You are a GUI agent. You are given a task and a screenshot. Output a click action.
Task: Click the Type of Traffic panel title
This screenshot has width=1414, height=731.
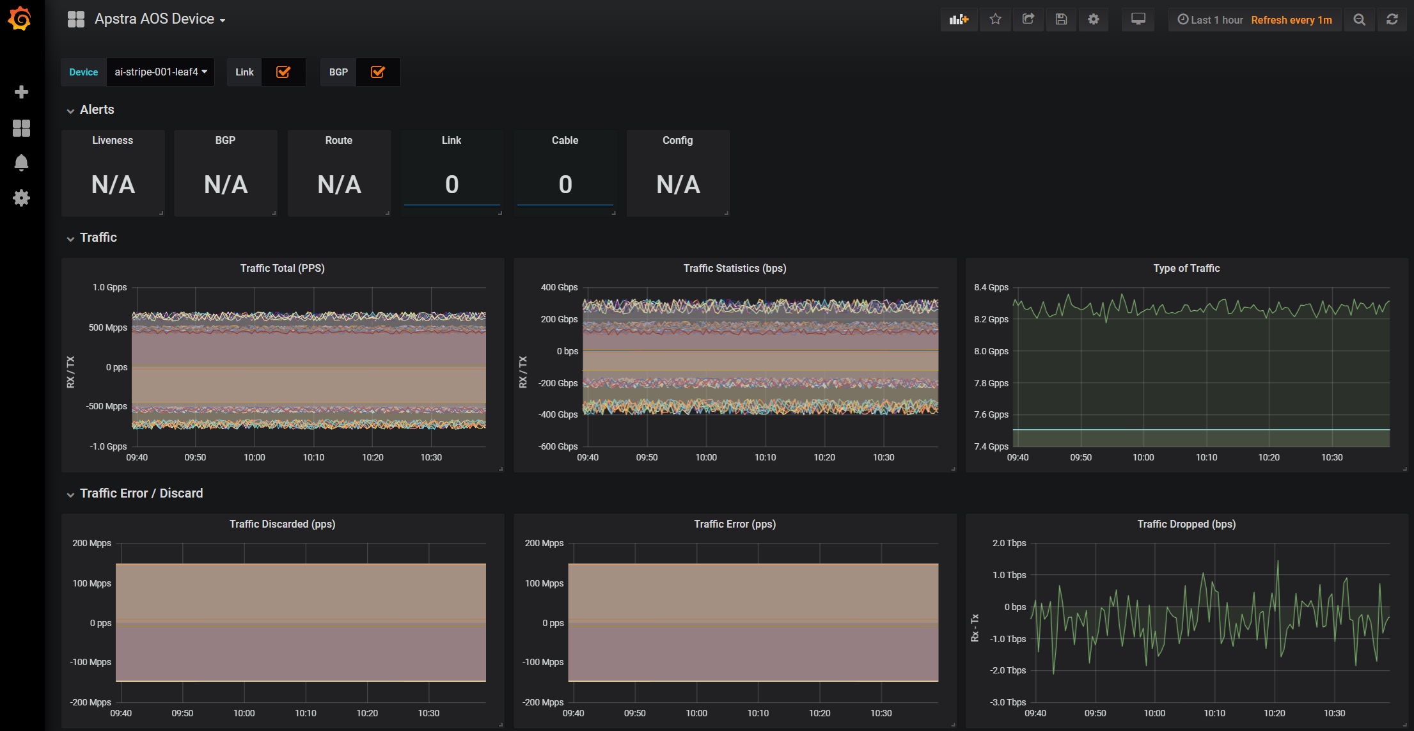pos(1186,269)
